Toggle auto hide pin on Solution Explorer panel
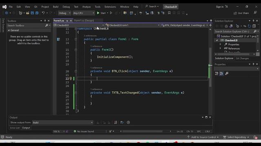Viewport: 261px width, 146px height. pos(253,21)
